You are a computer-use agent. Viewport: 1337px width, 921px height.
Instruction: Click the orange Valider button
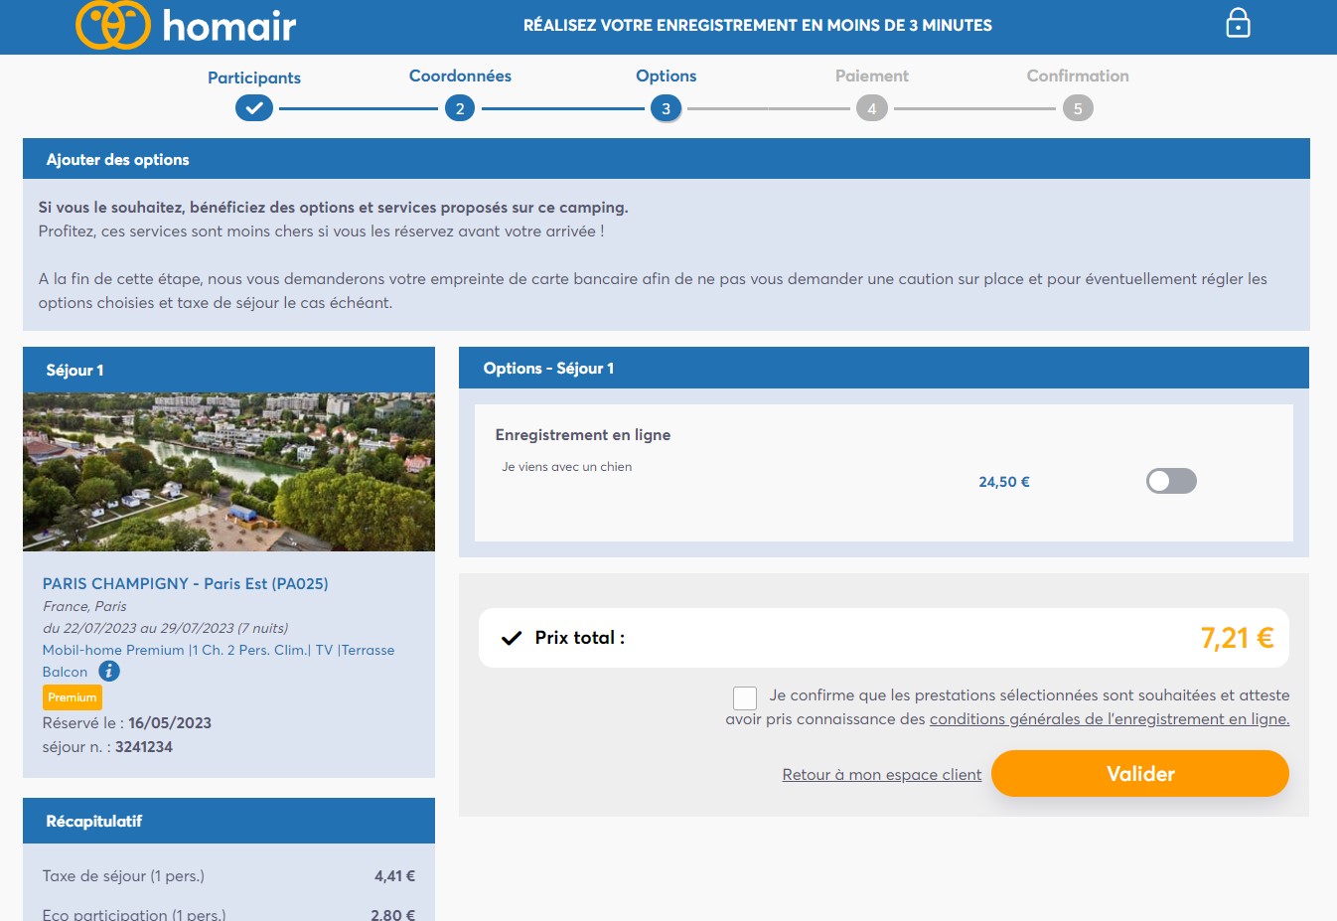1140,773
